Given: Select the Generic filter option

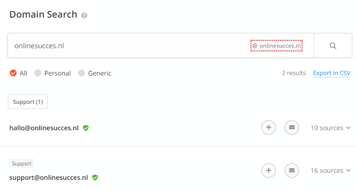Looking at the screenshot, I should 82,73.
